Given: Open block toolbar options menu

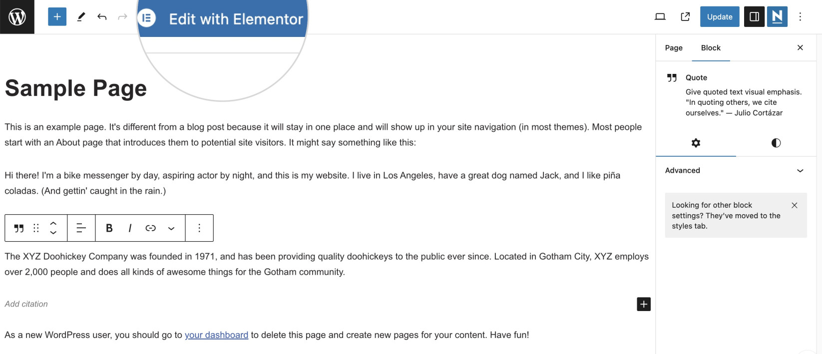Looking at the screenshot, I should tap(199, 228).
